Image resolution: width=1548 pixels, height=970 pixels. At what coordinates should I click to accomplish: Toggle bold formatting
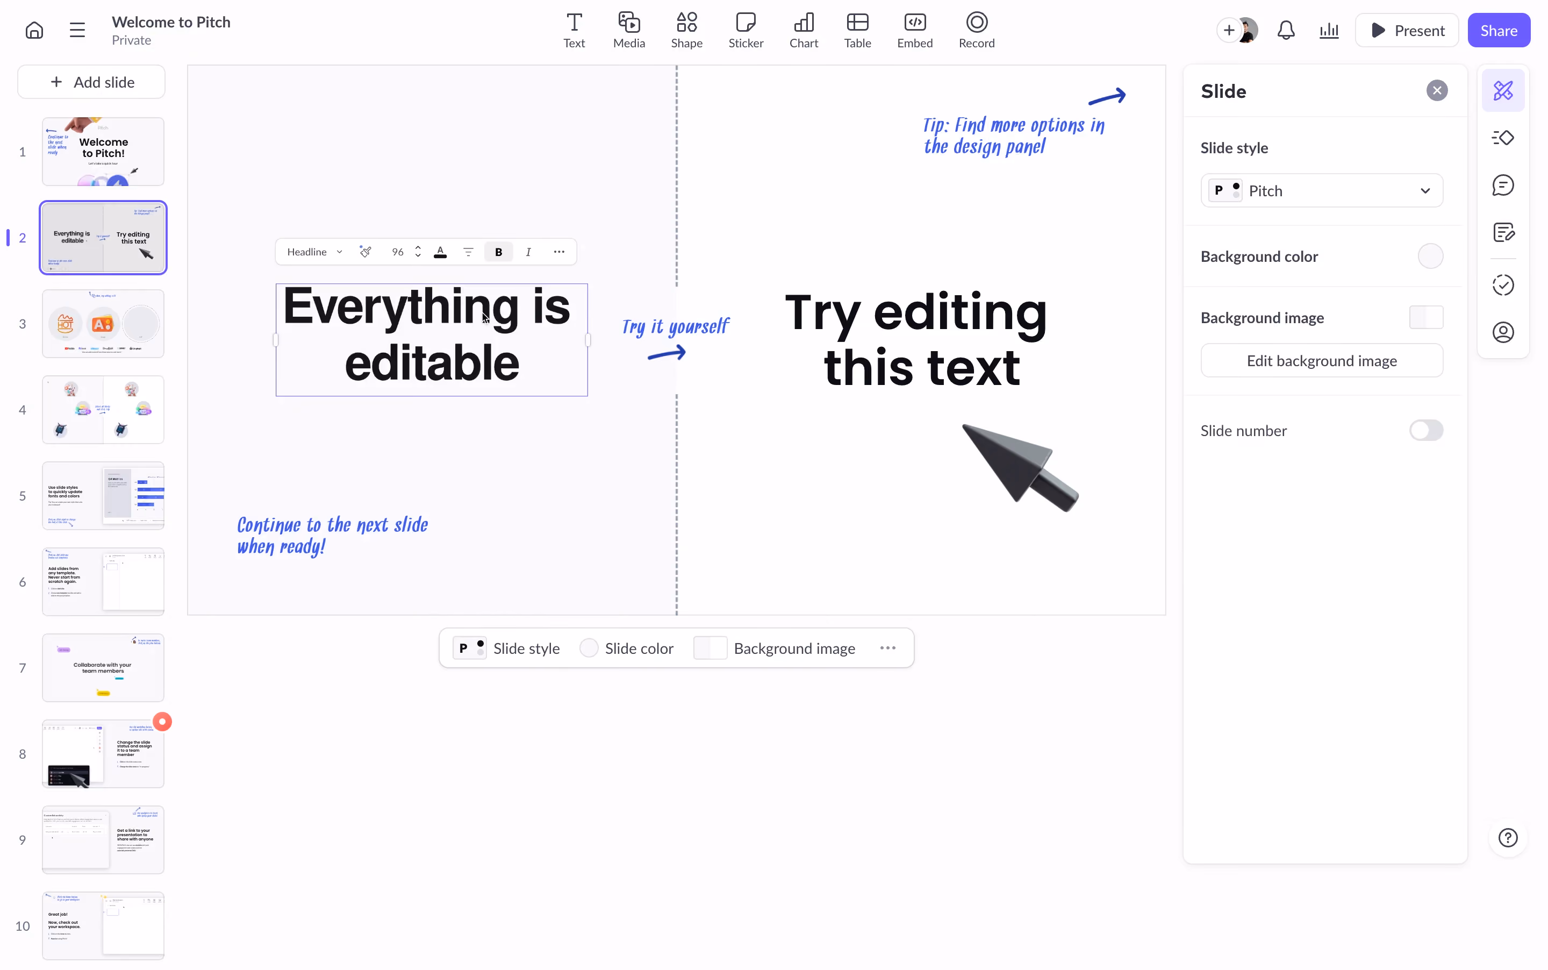[498, 252]
